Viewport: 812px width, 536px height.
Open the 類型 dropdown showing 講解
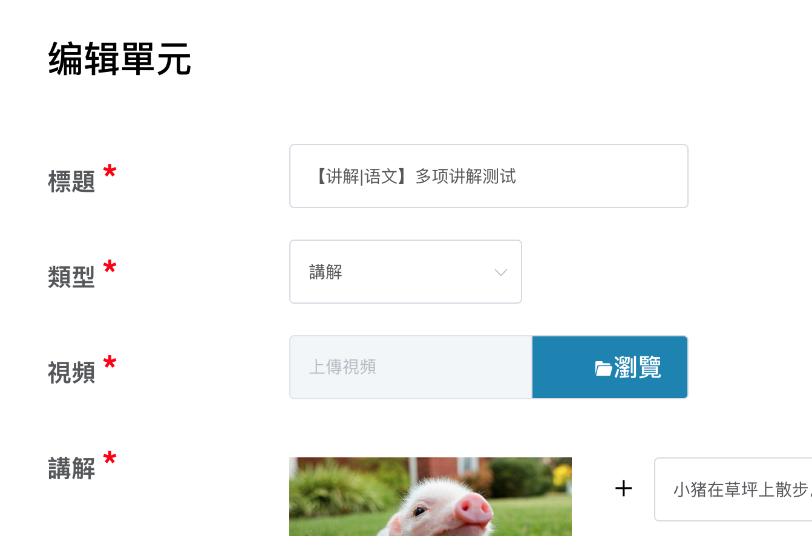coord(405,272)
